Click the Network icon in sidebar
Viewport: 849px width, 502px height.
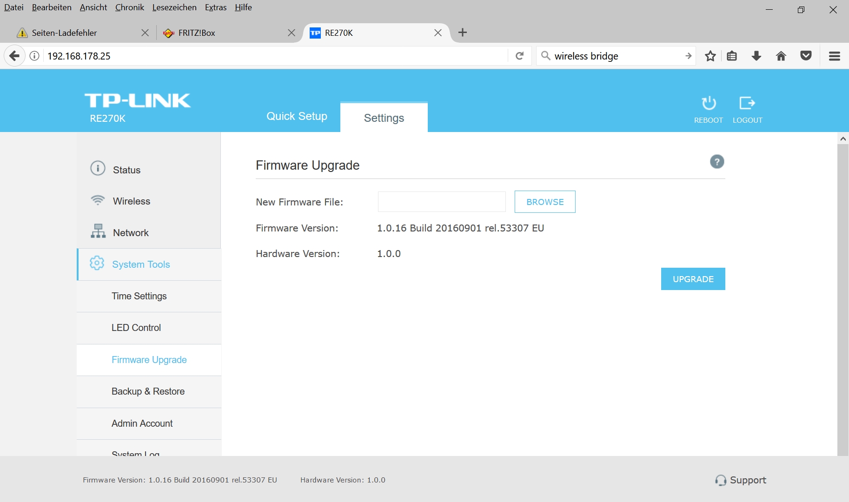[98, 231]
